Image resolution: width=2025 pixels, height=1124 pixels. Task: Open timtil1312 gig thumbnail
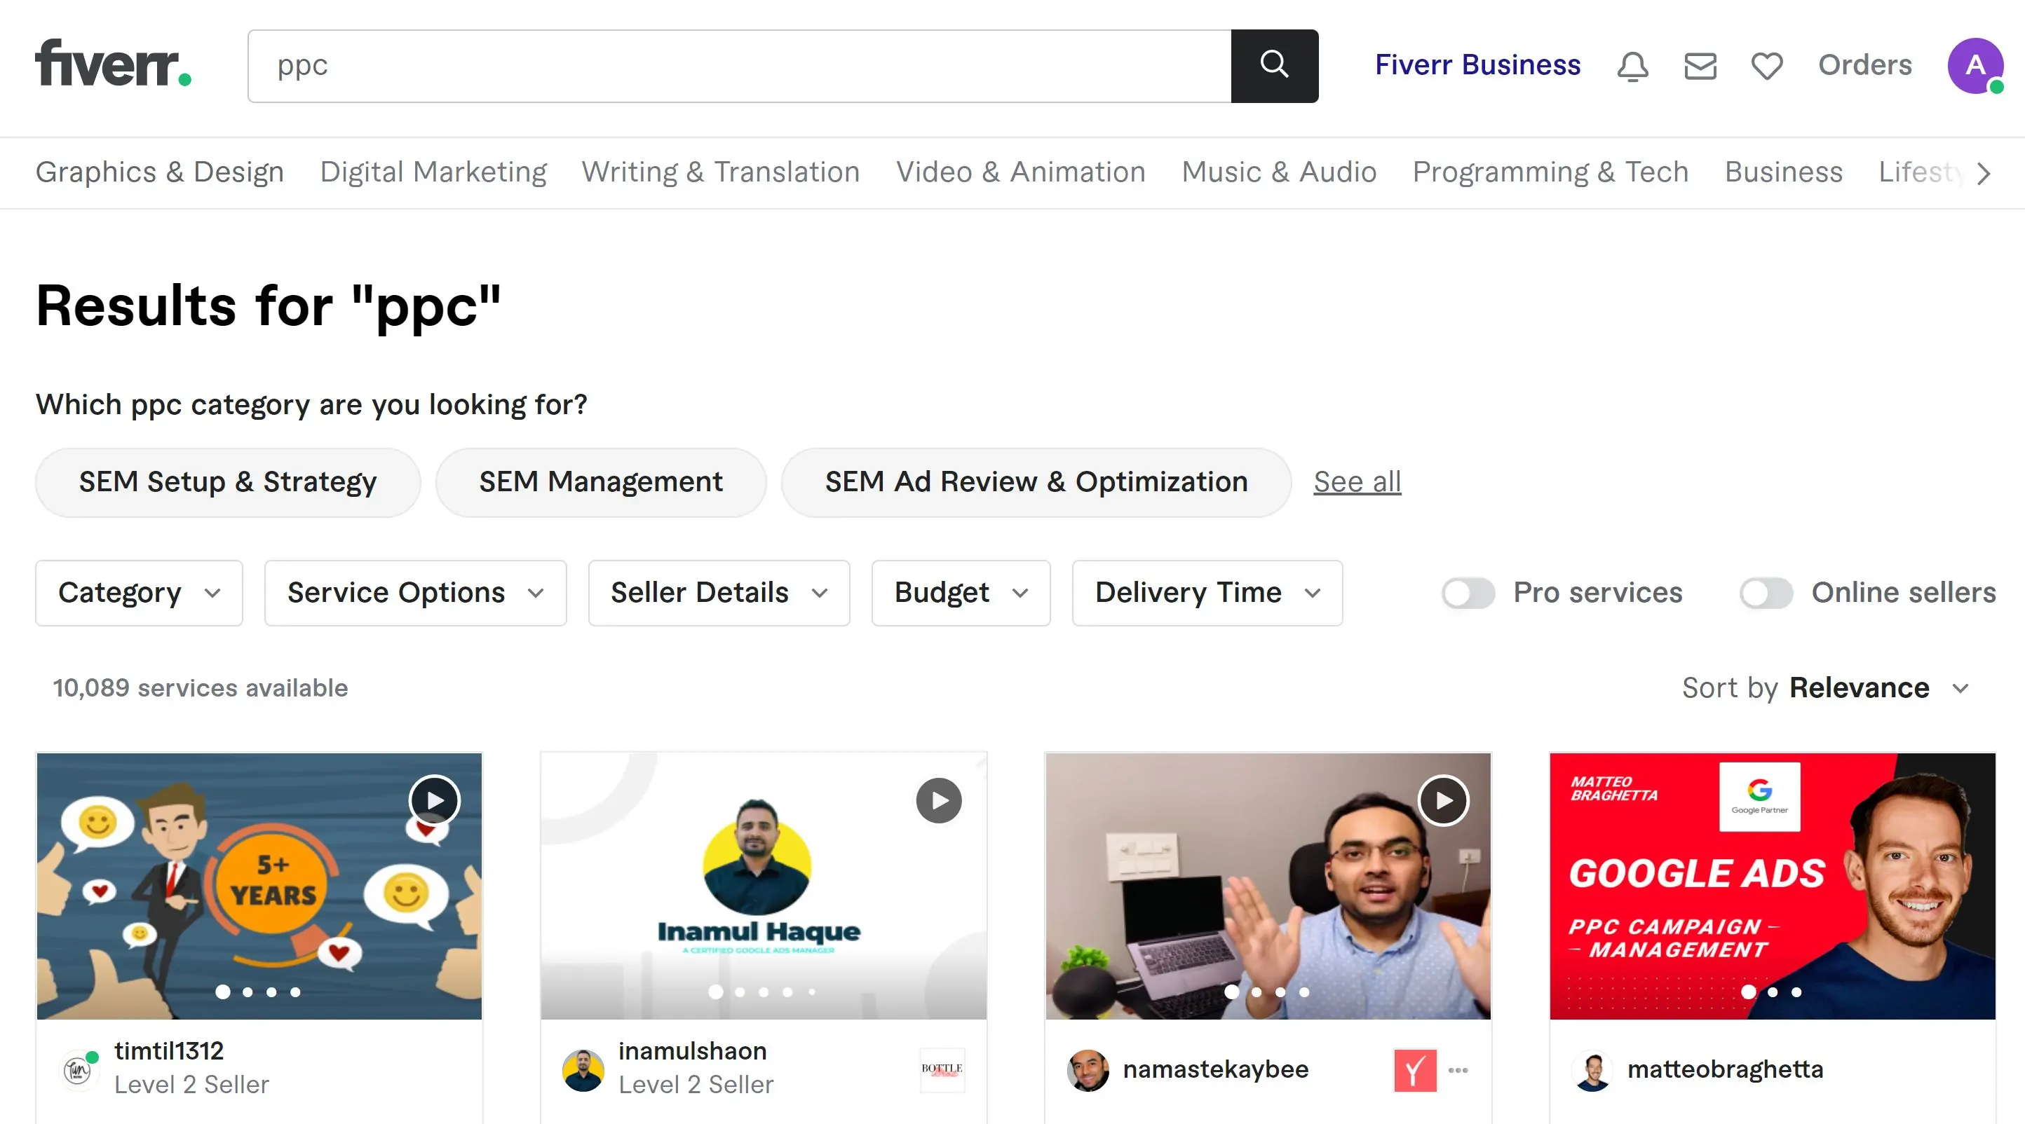pos(259,886)
